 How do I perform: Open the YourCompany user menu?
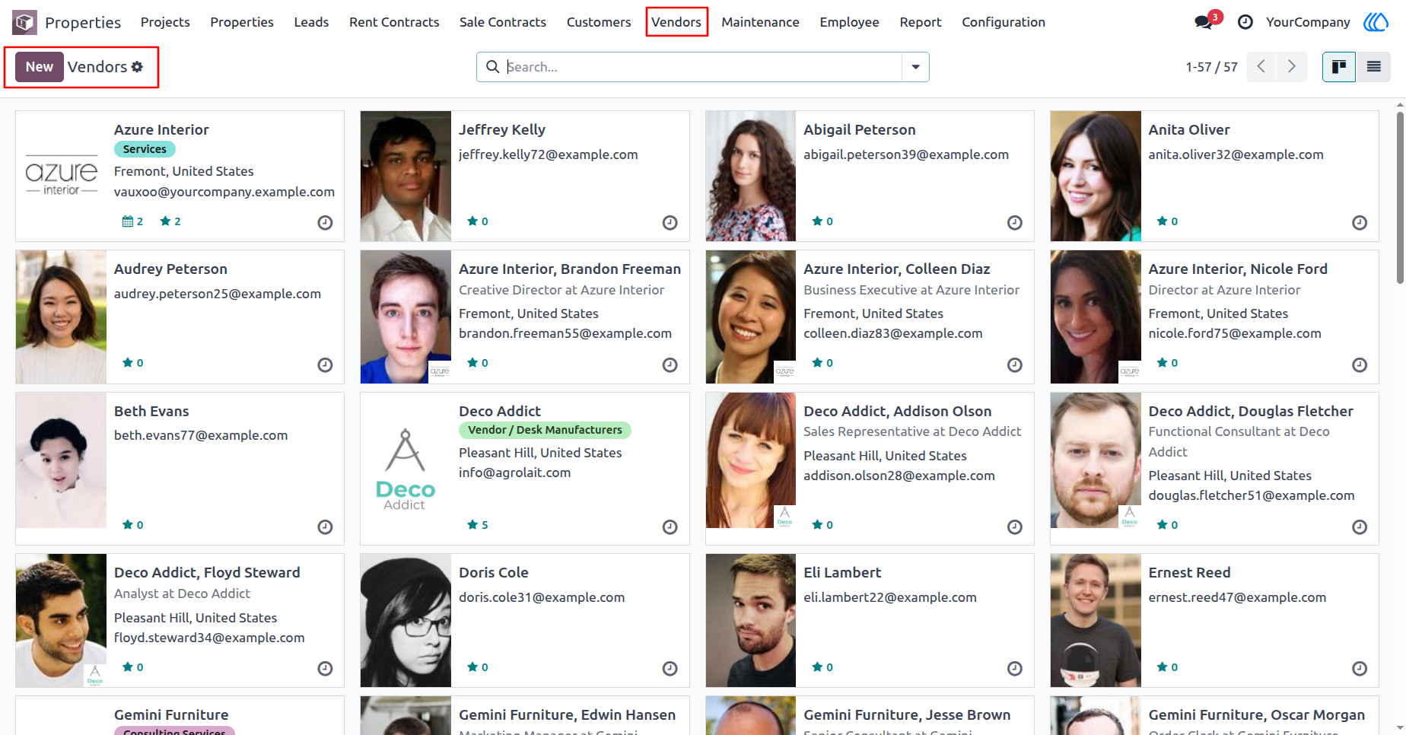pos(1308,22)
